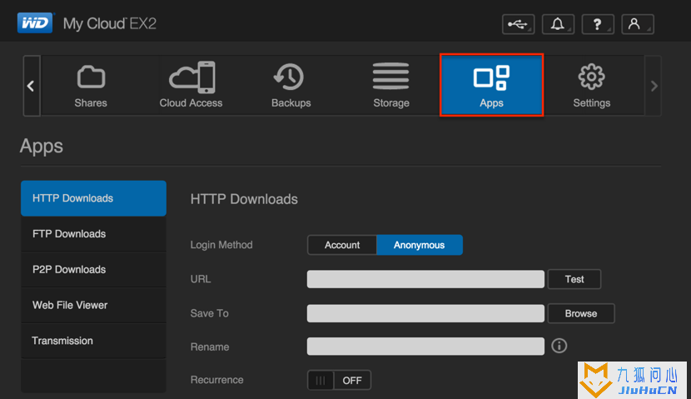Toggle the Recurrence OFF switch
Viewport: 691px width, 399px height.
(x=339, y=380)
